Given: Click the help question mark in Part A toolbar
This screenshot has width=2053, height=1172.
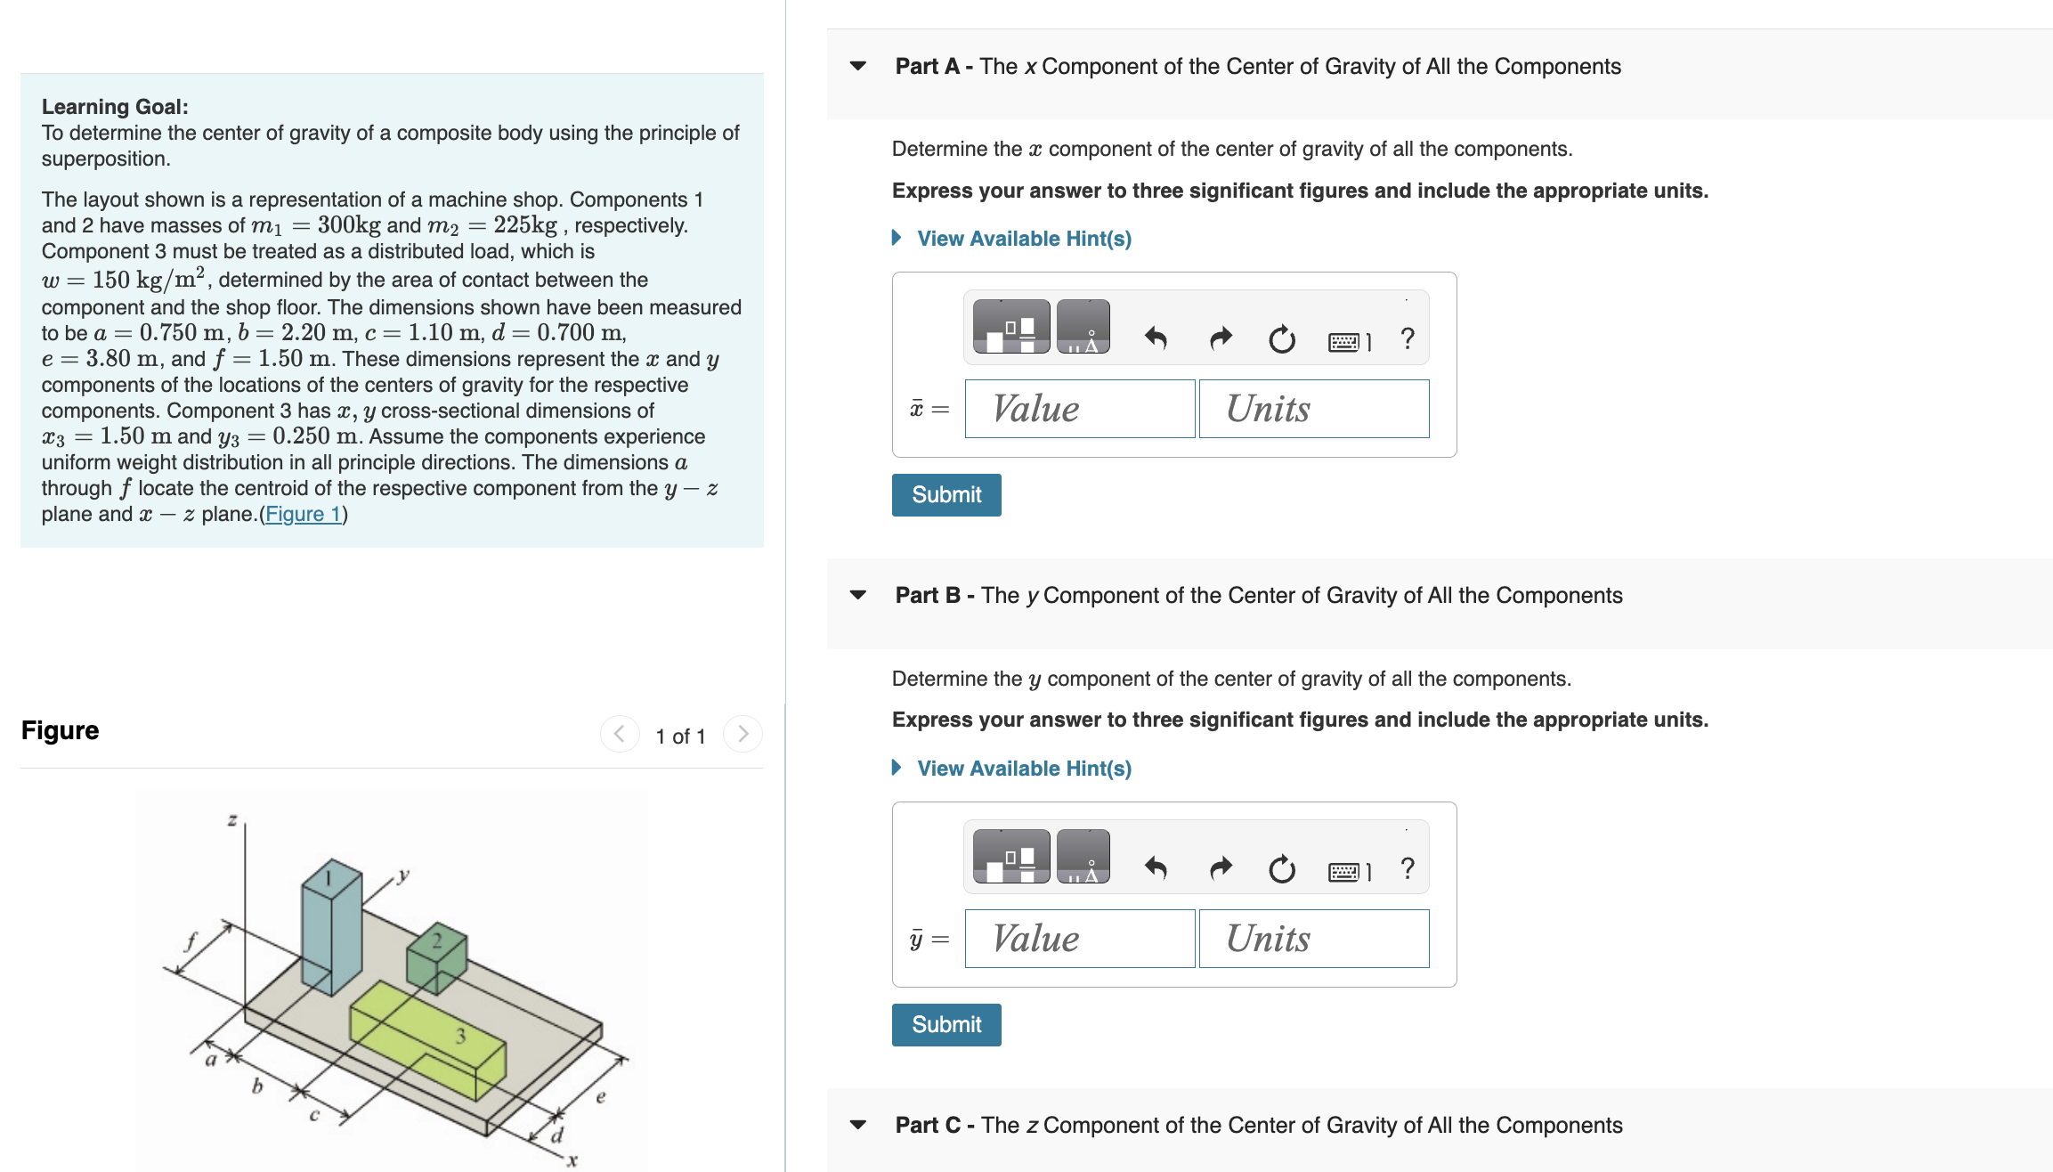Looking at the screenshot, I should click(x=1405, y=337).
